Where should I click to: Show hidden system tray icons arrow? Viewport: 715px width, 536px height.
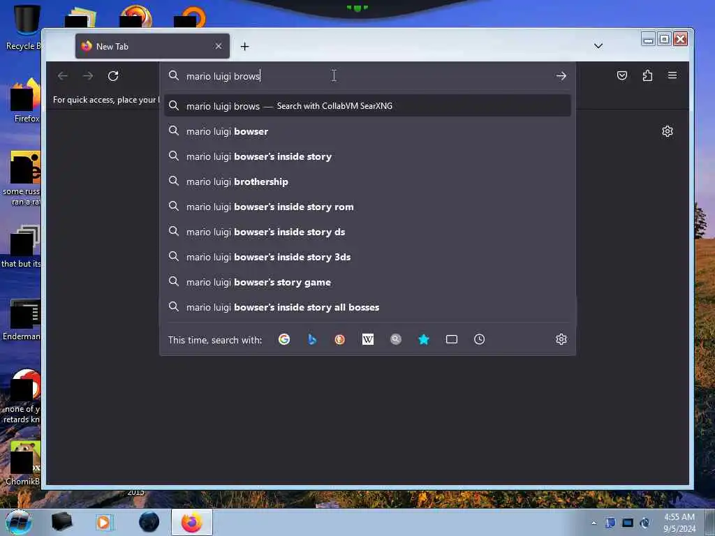point(594,523)
